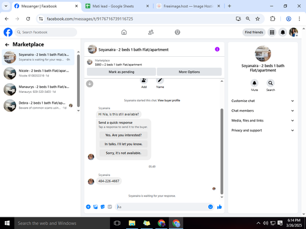Click the browser address bar URL
The image size is (306, 229).
tap(90, 19)
